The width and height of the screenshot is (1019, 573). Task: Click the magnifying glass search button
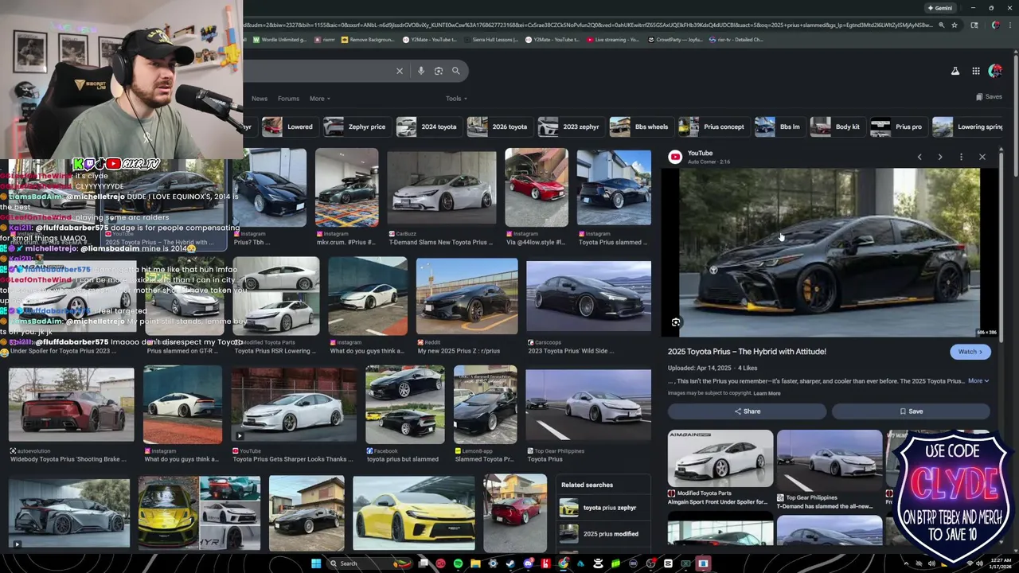coord(456,71)
